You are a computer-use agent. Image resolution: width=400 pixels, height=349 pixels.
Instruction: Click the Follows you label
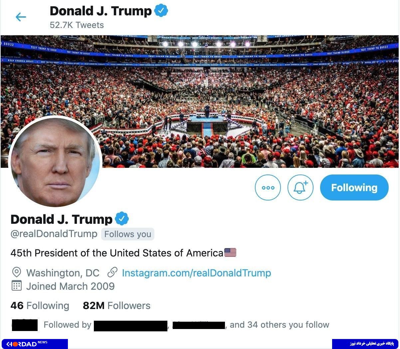[128, 234]
